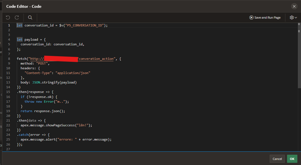
Task: Click apex.message.alert call line
Action: point(66,140)
